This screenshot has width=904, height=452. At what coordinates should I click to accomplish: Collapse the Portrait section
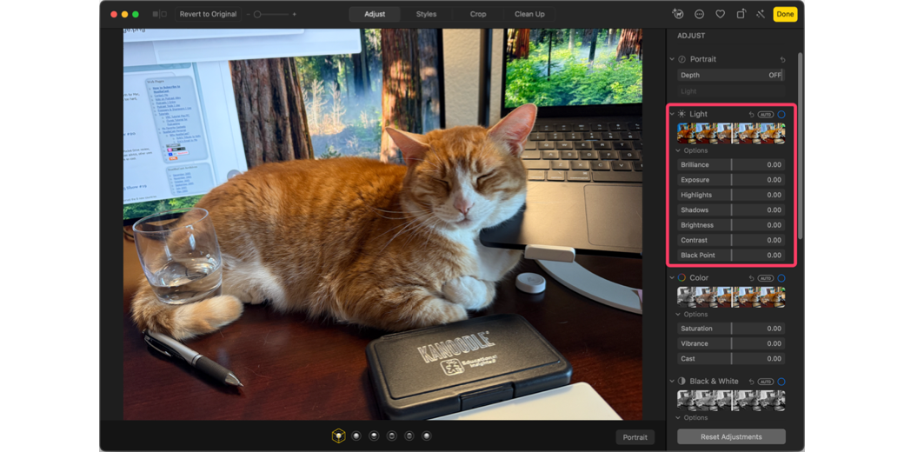672,60
